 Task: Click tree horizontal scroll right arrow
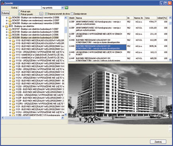[63, 118]
